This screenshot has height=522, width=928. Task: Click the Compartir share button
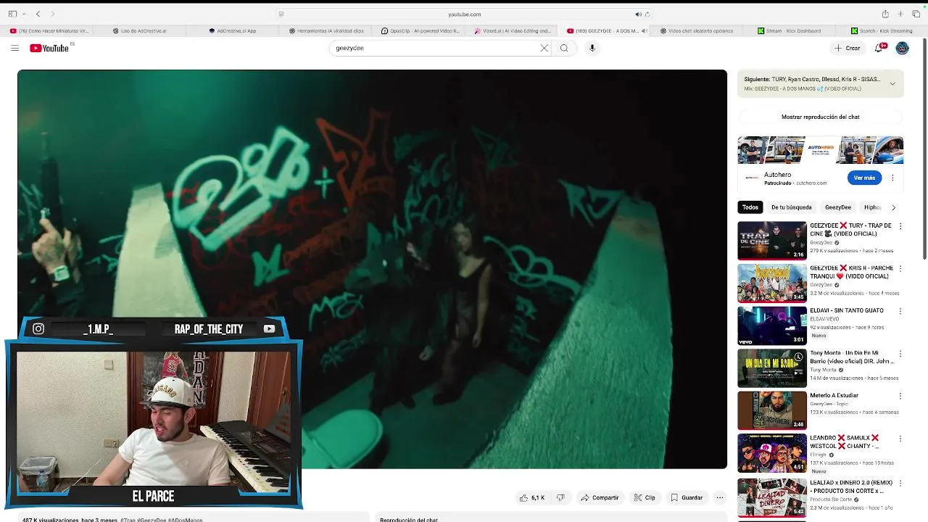point(600,498)
